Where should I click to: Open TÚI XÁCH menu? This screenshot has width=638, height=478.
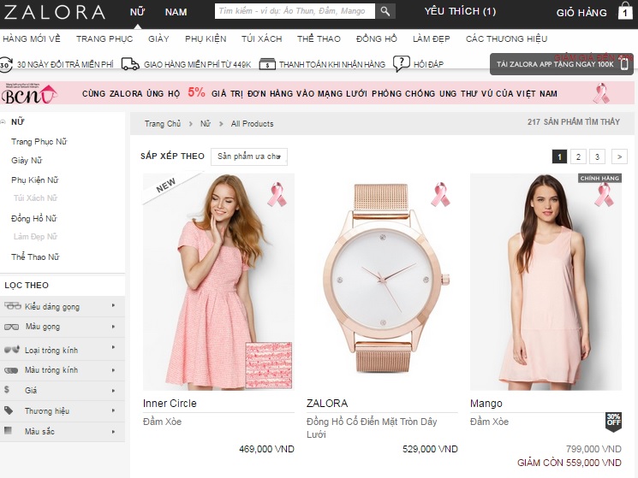tap(262, 39)
